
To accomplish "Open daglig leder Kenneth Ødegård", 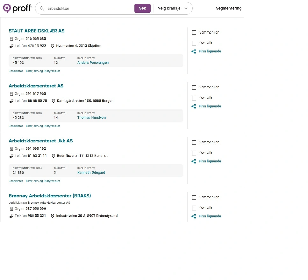I will click(91, 173).
